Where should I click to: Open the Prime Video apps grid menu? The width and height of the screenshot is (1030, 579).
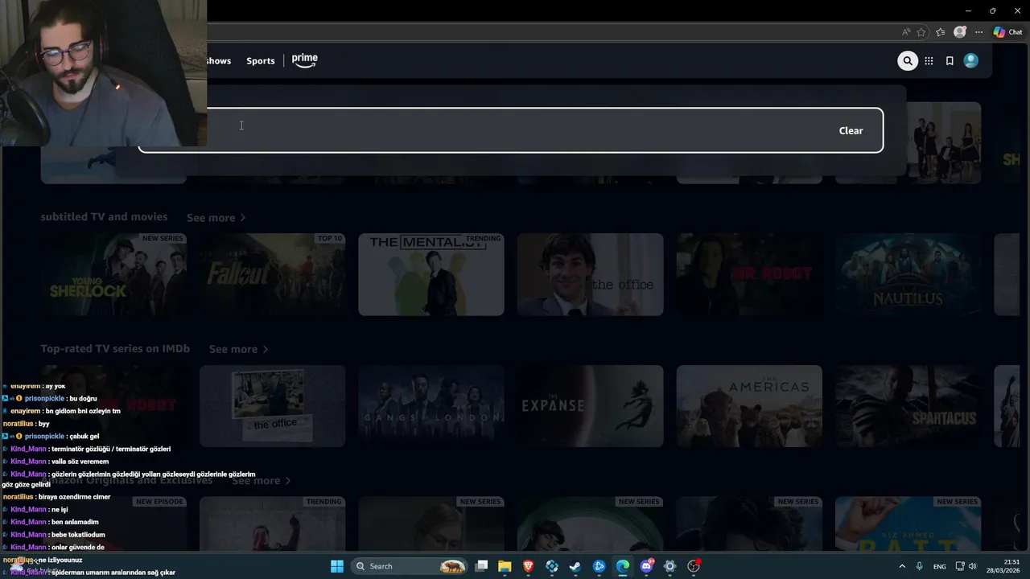click(929, 60)
